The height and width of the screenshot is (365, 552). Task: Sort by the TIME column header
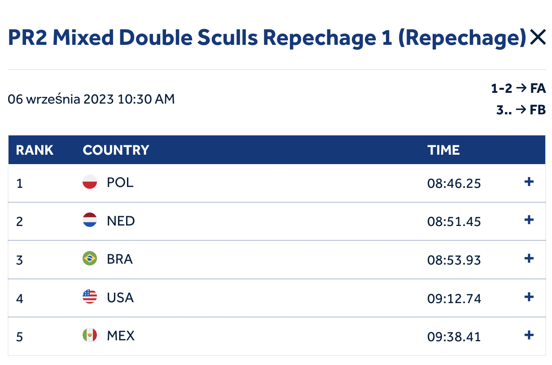[x=443, y=150]
